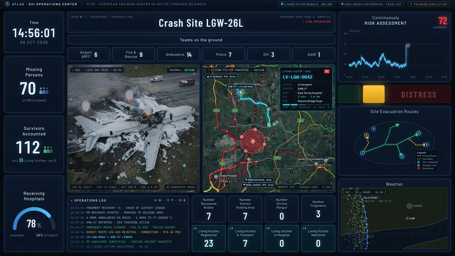This screenshot has height=256, width=455.
Task: Open the Number Recovered Bodies card
Action: pos(209,209)
